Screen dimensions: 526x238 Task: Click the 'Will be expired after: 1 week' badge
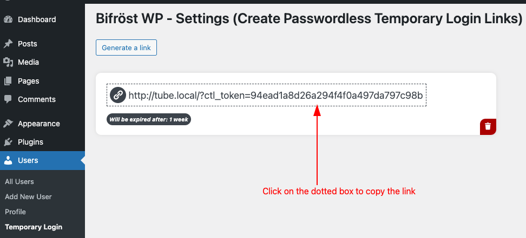(x=149, y=119)
